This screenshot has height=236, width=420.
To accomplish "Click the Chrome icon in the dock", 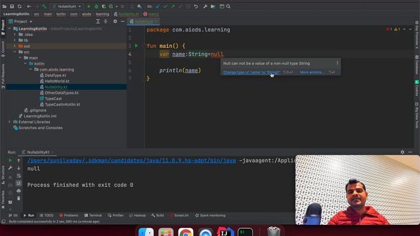I will (x=186, y=232).
